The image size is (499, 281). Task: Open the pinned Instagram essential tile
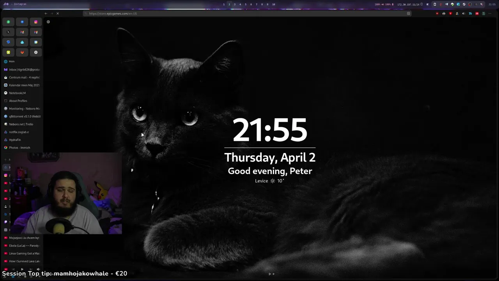click(36, 22)
